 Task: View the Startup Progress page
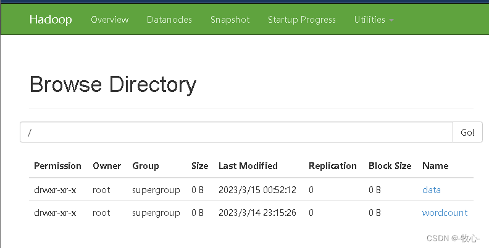[302, 20]
